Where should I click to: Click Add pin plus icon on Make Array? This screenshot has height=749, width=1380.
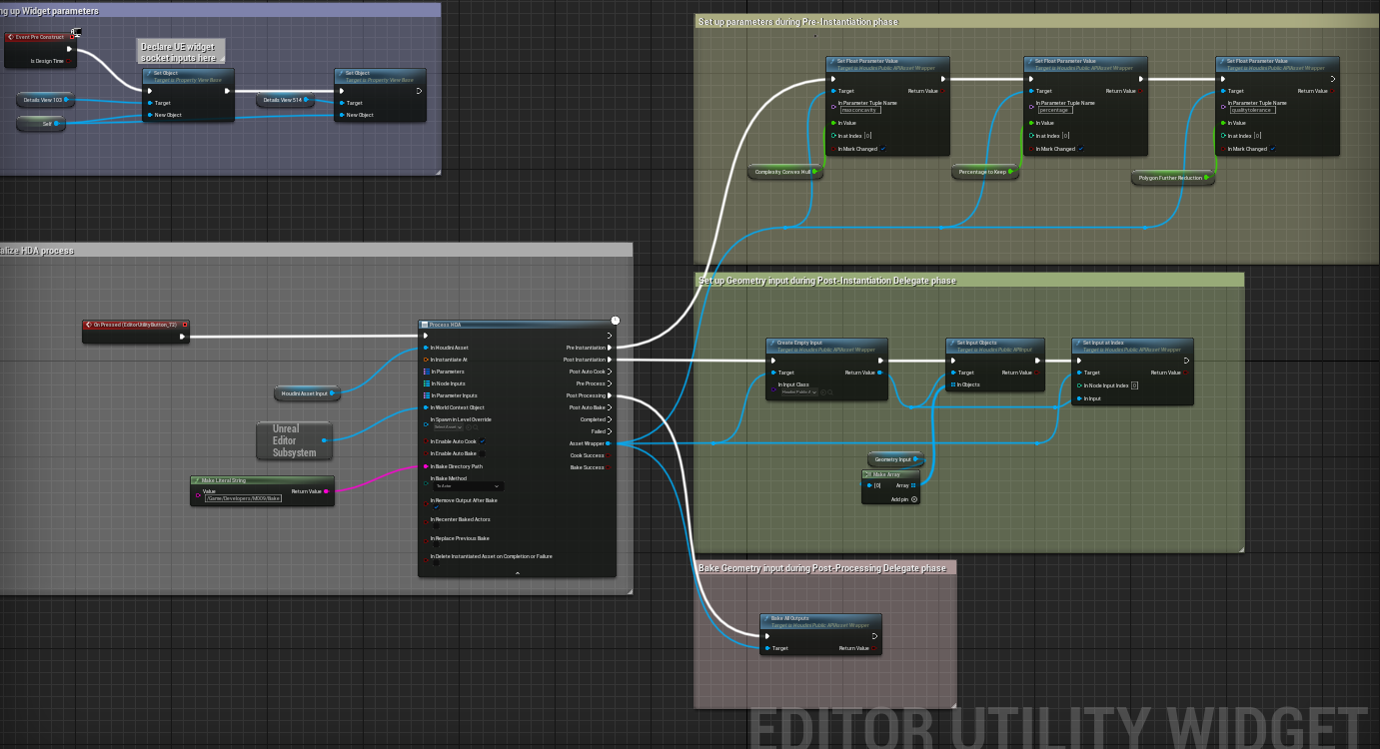click(x=913, y=498)
